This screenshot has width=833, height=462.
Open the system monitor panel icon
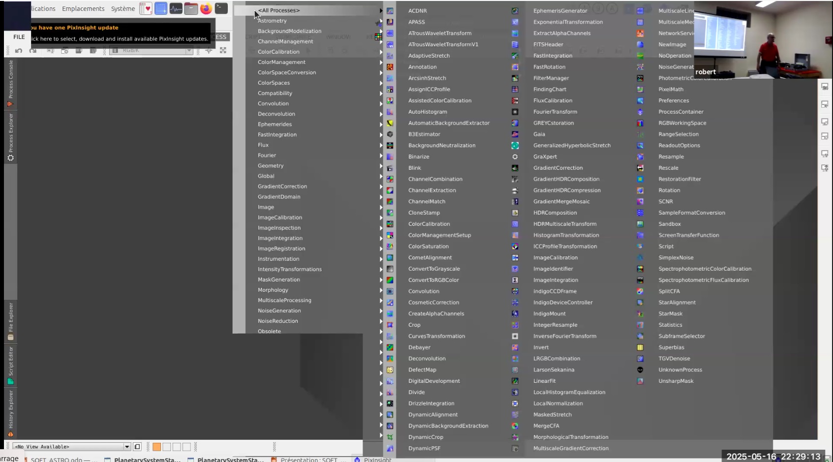(x=176, y=8)
